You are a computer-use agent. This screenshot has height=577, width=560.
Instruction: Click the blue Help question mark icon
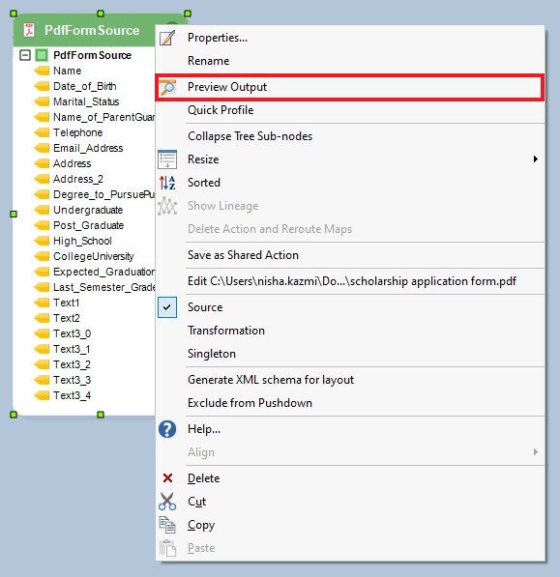(167, 429)
